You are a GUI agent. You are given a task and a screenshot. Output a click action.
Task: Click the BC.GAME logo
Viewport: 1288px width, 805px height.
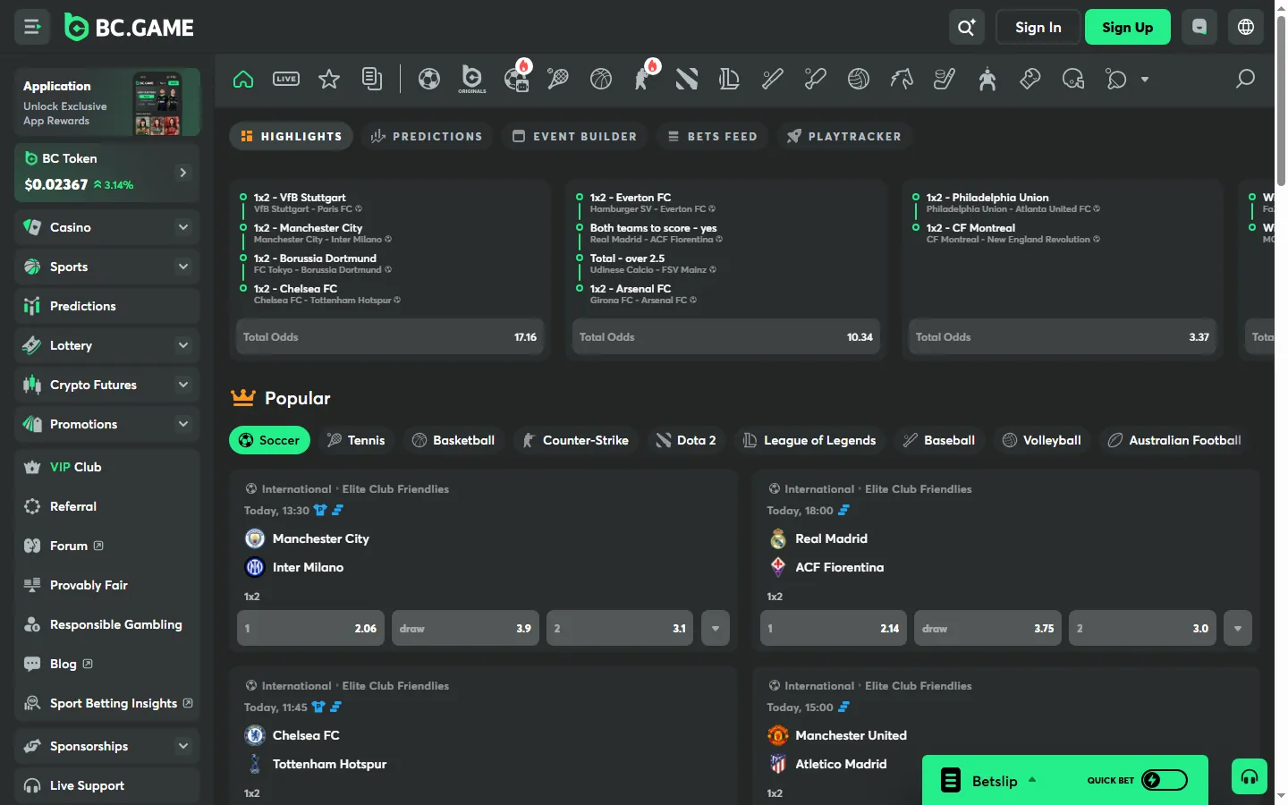click(130, 28)
